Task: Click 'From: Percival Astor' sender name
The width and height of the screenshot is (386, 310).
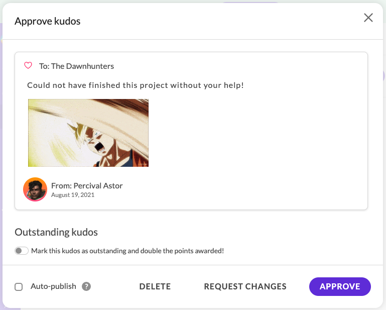Action: (x=87, y=185)
